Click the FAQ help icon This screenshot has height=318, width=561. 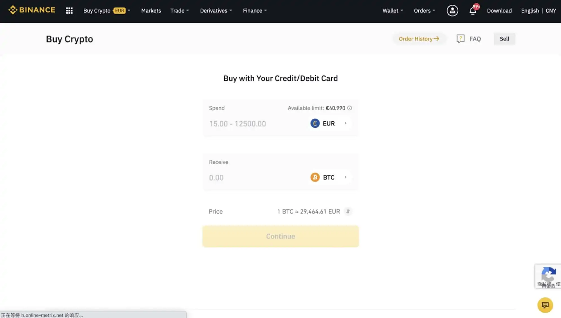pos(460,39)
